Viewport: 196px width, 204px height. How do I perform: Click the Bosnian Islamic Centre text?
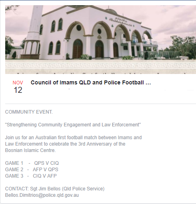tap(30, 150)
